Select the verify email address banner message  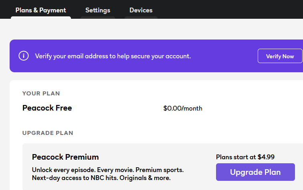[x=113, y=56]
